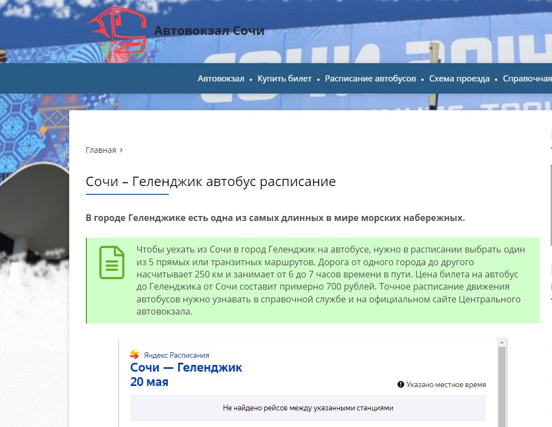Click the heading Сочи – Геленджик автобус расписание

(210, 182)
